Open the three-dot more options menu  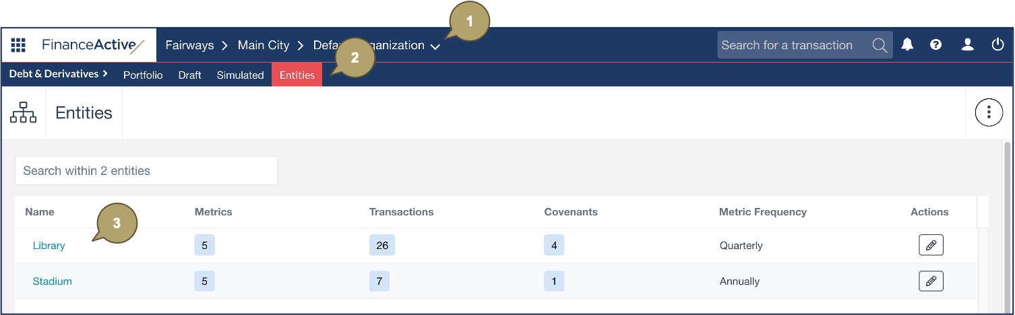tap(989, 112)
